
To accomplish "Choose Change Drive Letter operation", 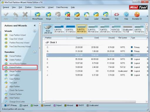I will click(x=17, y=102).
